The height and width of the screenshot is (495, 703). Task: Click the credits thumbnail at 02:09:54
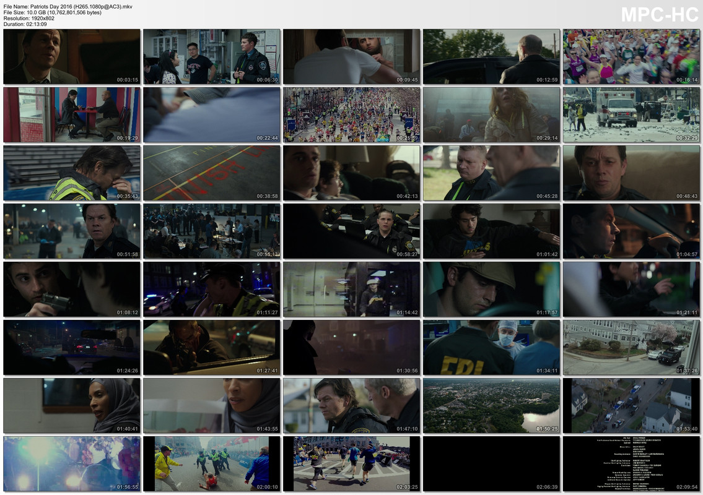point(631,463)
